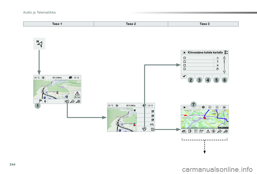This screenshot has width=257, height=174.
Task: Check the hospital cross POI row checkbox
Action: pos(184,58)
